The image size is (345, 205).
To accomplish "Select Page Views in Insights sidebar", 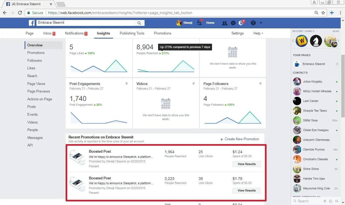I will click(x=36, y=84).
